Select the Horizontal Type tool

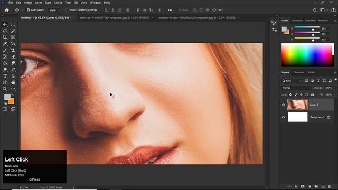point(5,76)
